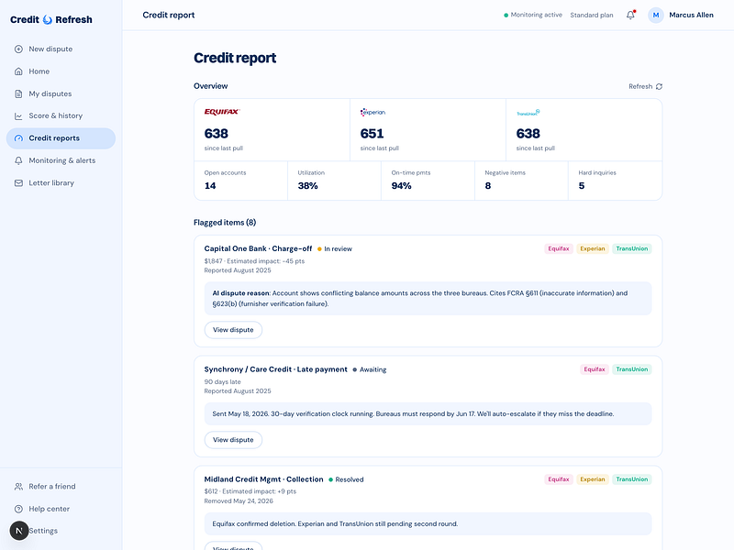Viewport: 734px width, 550px height.
Task: Click Equifax tag on Midland Credit item
Action: pos(559,479)
